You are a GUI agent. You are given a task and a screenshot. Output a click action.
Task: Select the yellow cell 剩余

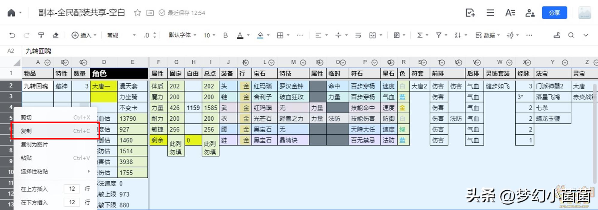click(x=158, y=140)
